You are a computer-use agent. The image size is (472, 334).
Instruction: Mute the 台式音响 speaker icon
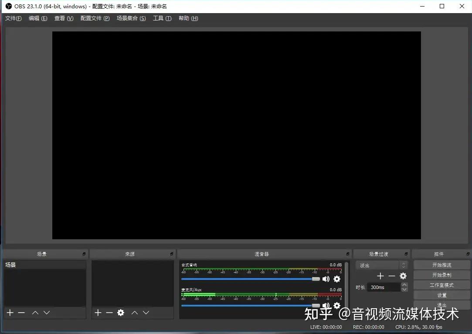pyautogui.click(x=326, y=279)
